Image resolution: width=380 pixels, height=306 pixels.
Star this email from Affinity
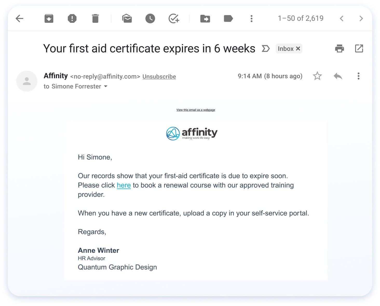click(x=317, y=76)
